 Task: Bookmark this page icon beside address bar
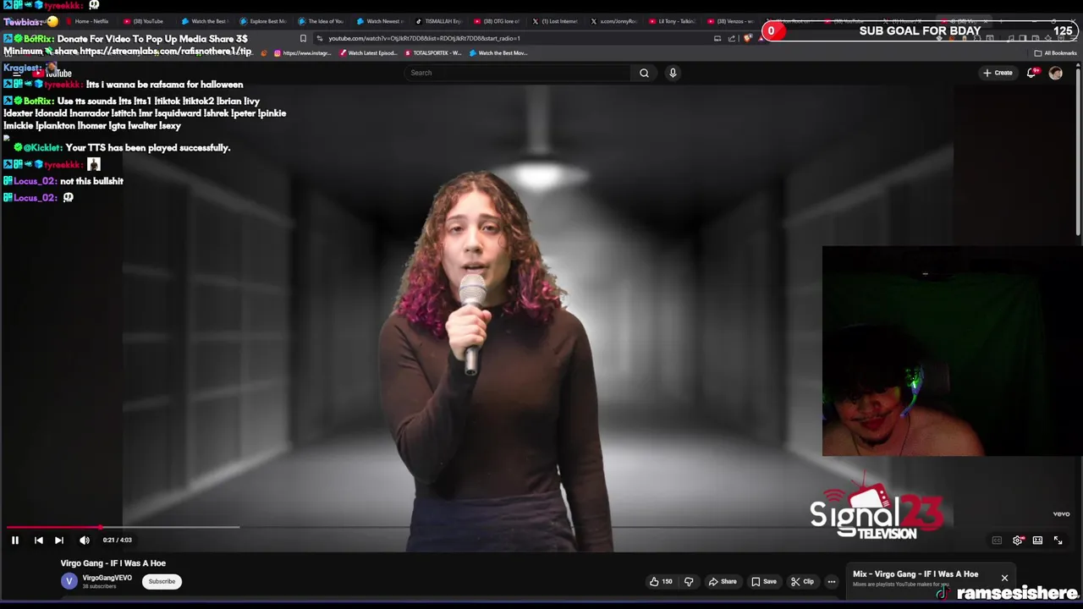303,38
